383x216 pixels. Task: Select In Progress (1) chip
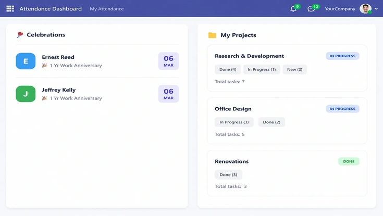point(262,69)
